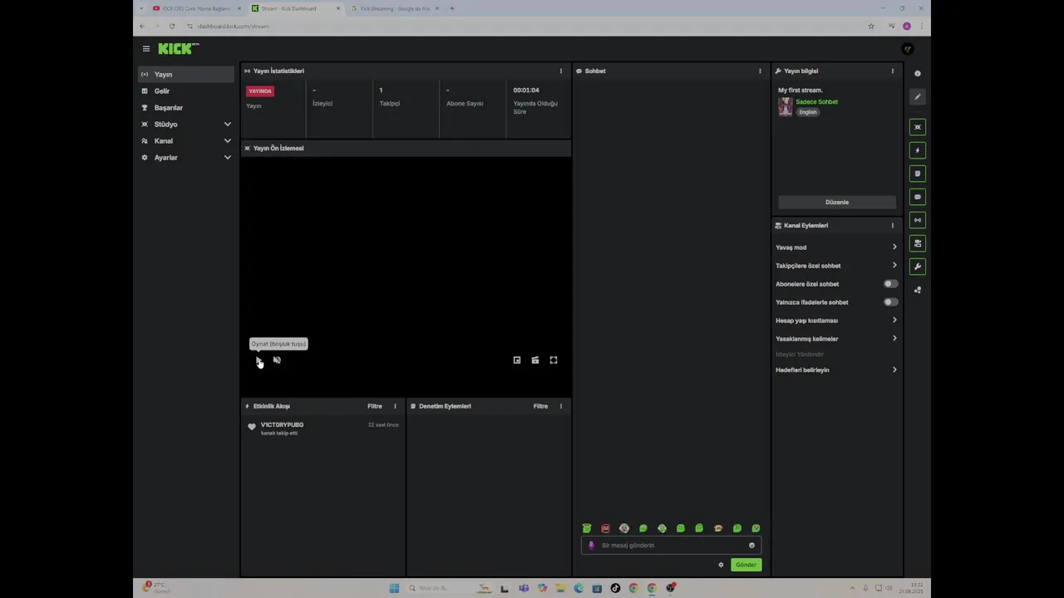This screenshot has height=598, width=1064.
Task: Toggle the chat bubble panel icon
Action: point(918,197)
